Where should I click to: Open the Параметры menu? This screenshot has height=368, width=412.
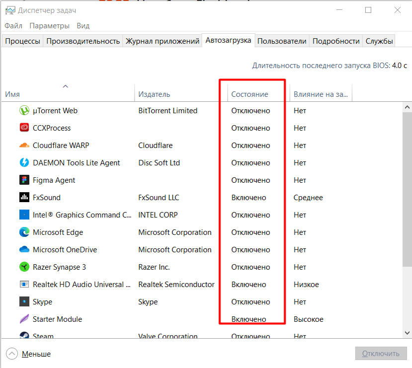tap(49, 26)
